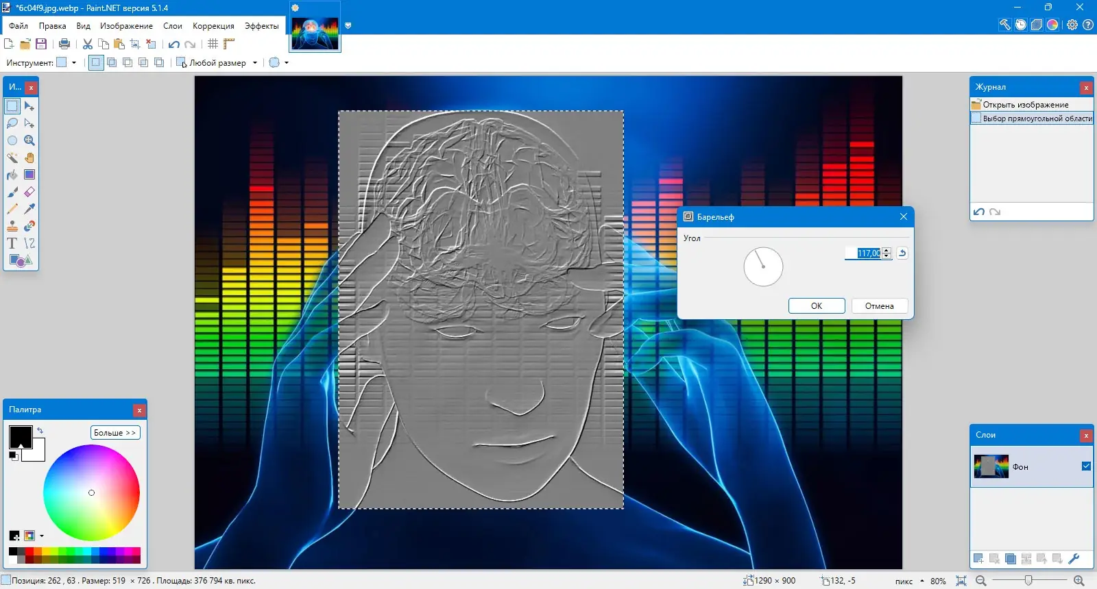This screenshot has height=589, width=1097.
Task: Open the Эффекты menu
Action: pos(262,26)
